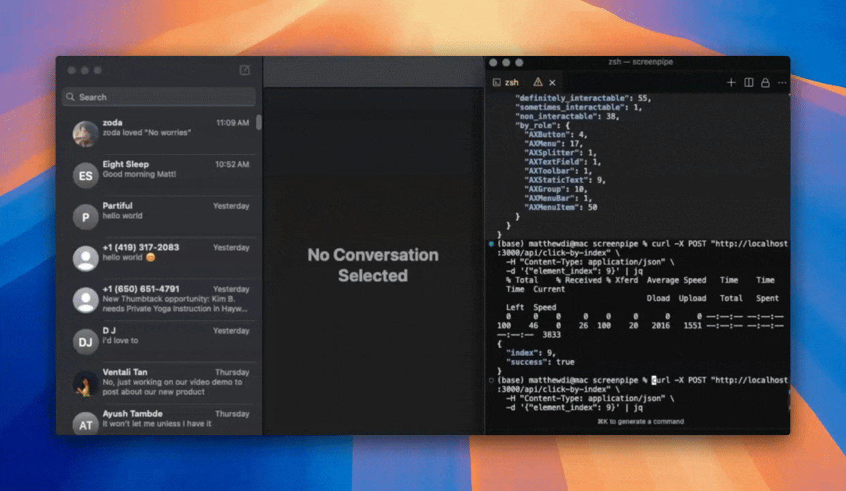Open a new terminal tab with the plus icon

coord(731,82)
